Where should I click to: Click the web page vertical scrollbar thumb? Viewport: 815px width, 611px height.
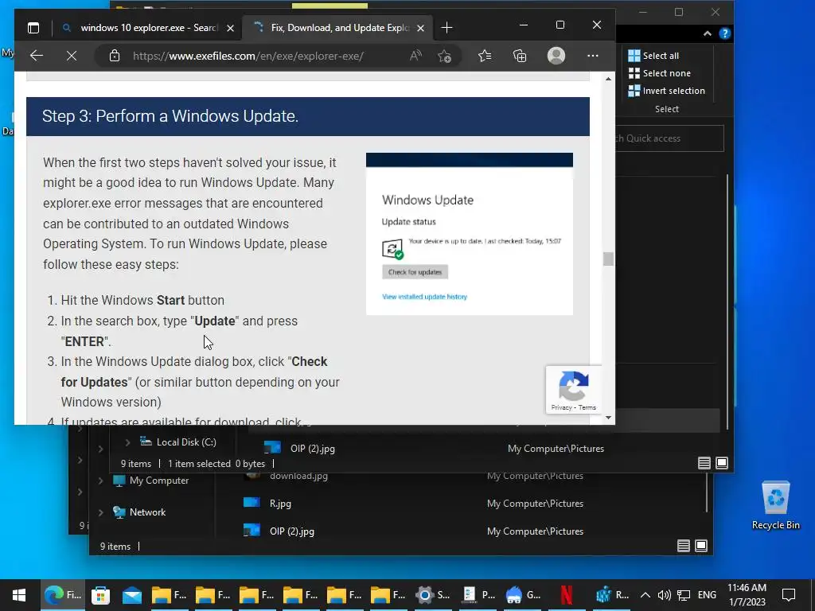coord(608,259)
